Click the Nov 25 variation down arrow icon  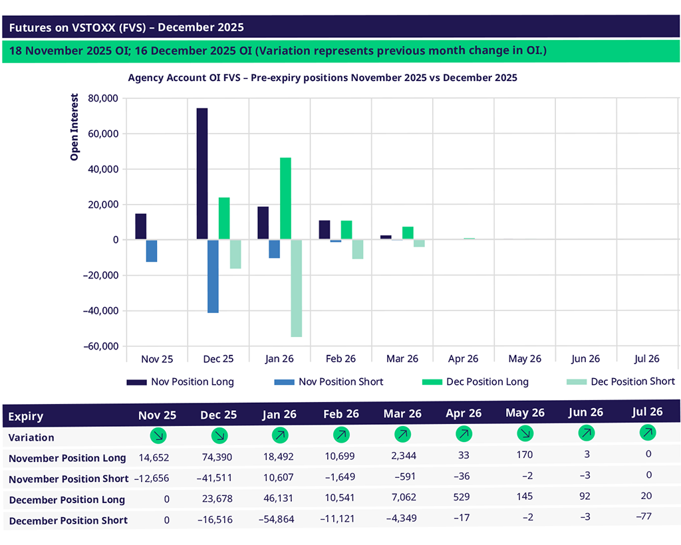[x=158, y=436]
